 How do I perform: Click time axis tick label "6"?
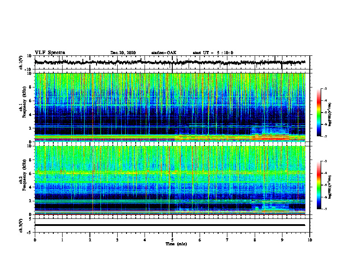click(x=200, y=240)
